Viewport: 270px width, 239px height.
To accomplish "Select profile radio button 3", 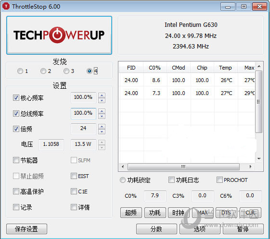I will coord(66,71).
